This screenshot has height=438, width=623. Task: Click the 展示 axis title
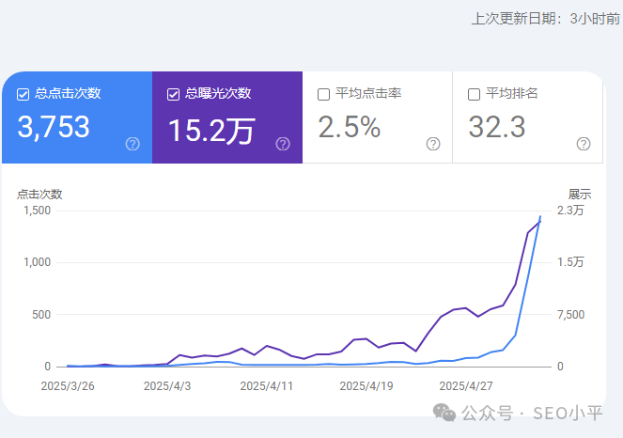[x=579, y=195]
